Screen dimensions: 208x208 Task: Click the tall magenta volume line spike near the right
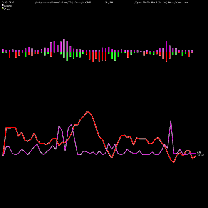(x=171, y=121)
